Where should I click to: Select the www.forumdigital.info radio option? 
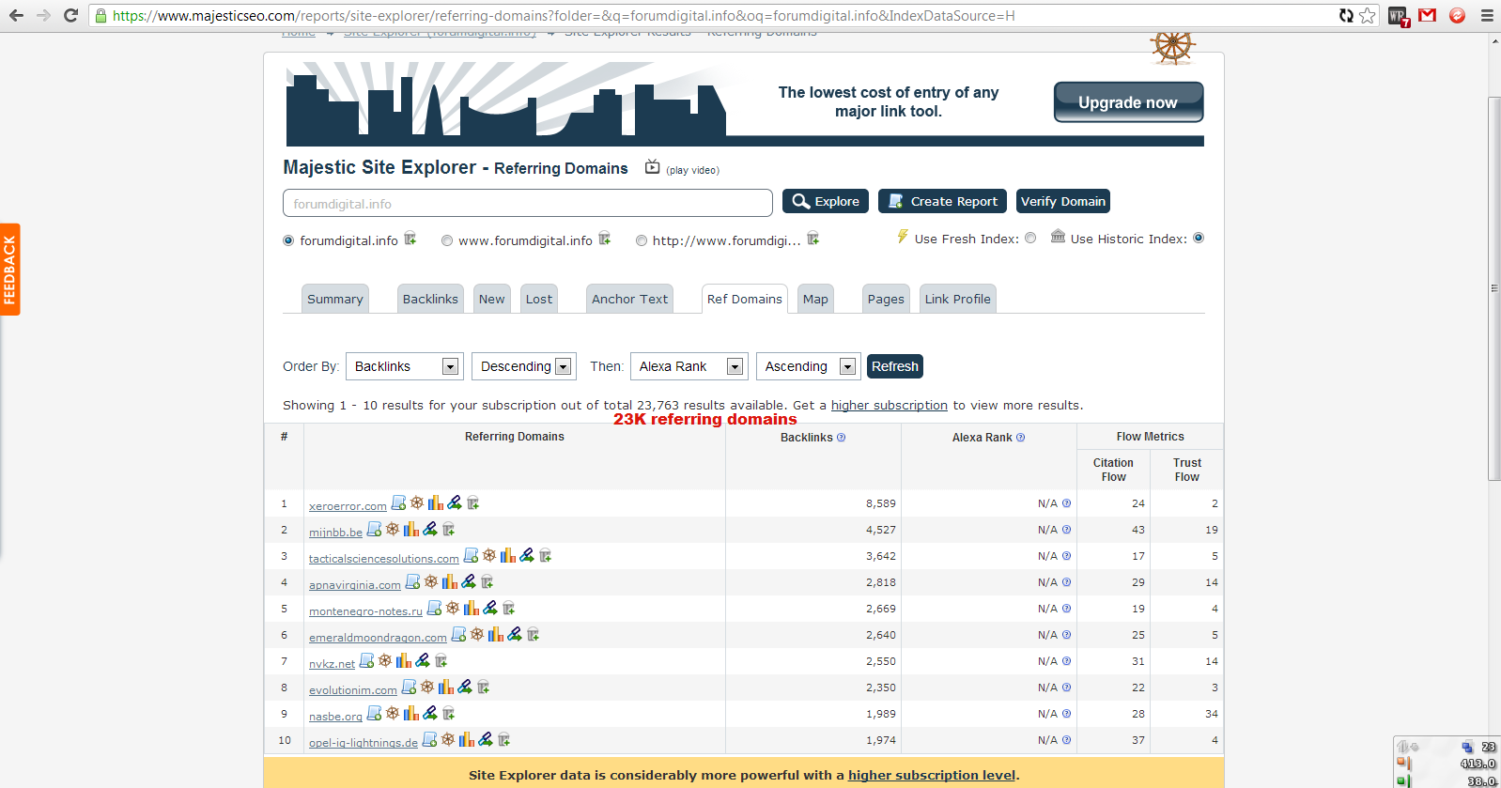click(447, 240)
